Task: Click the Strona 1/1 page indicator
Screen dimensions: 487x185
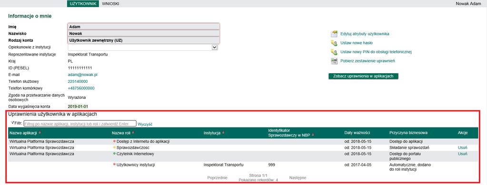Action: (x=258, y=175)
